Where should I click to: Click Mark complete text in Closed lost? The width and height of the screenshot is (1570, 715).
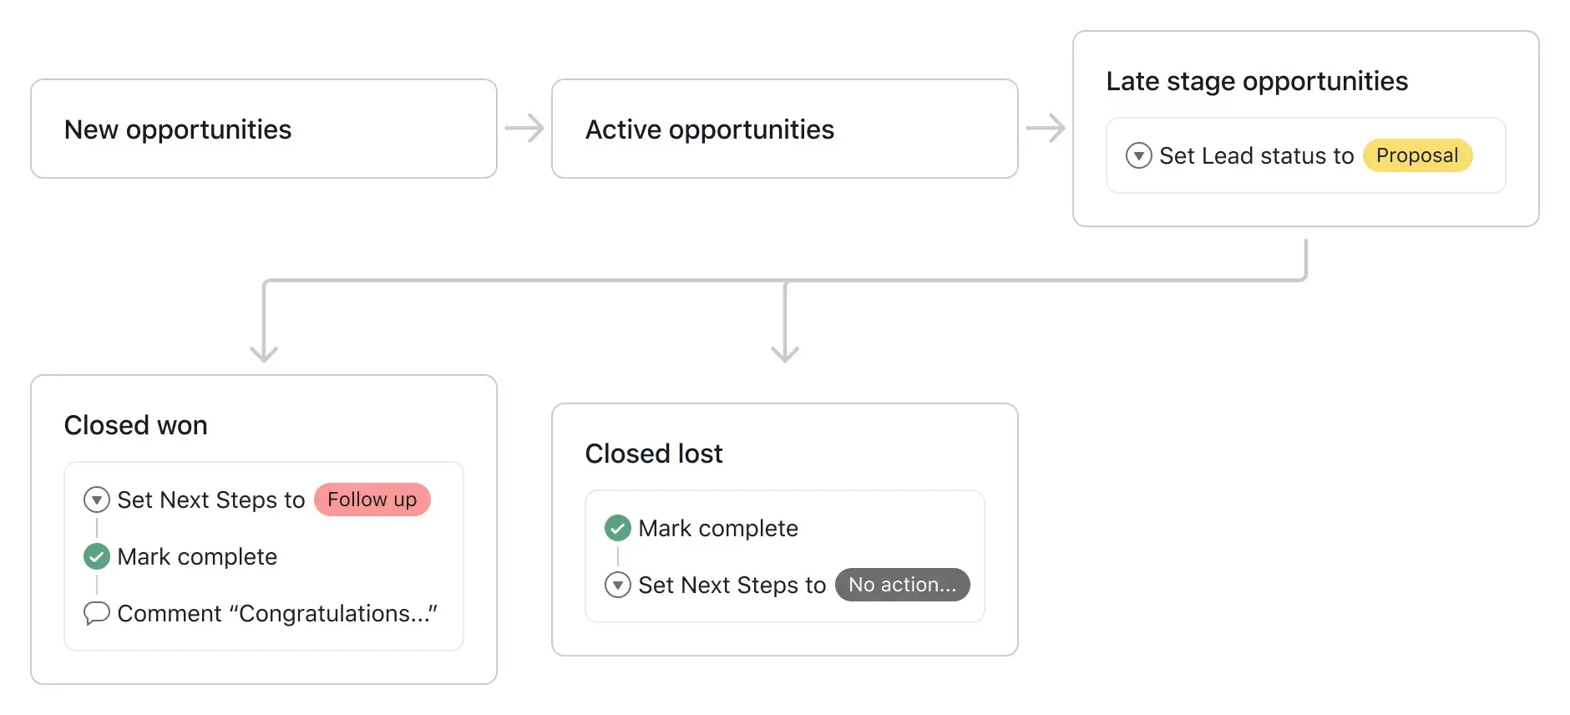click(x=718, y=528)
